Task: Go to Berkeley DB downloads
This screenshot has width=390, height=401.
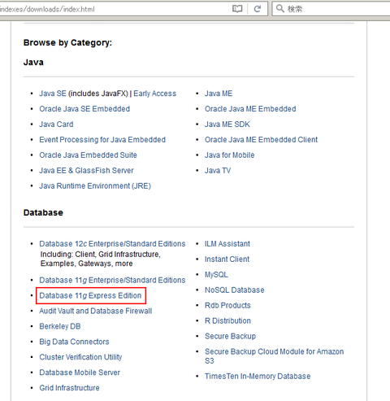Action: [x=60, y=326]
